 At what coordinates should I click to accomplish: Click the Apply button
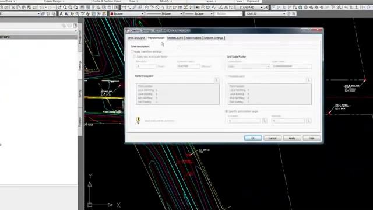292,138
